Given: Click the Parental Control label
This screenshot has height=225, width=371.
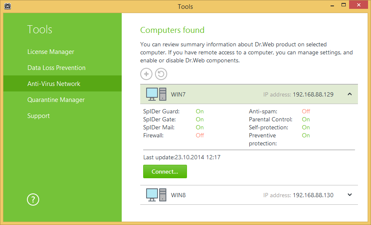Looking at the screenshot, I should point(270,119).
